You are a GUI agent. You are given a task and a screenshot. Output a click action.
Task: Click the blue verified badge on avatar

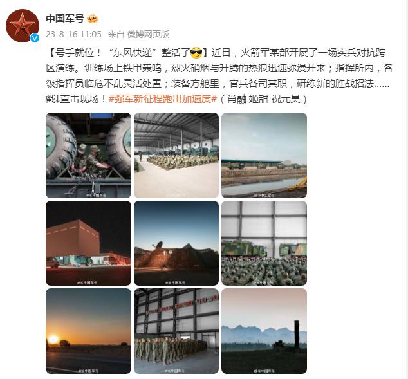[x=34, y=38]
